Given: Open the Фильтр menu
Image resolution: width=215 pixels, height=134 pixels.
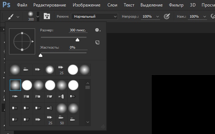Looking at the screenshot, I should 176,5.
